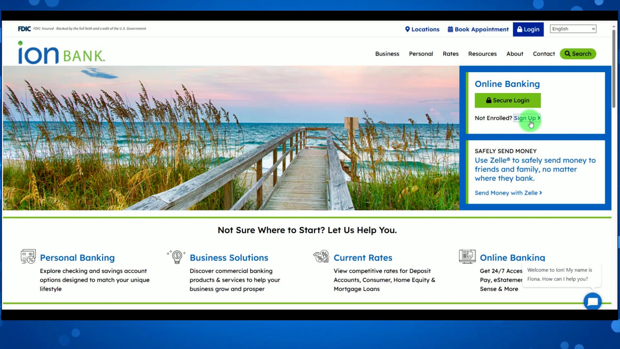Screen dimensions: 620x349
Task: Click the Ion Bank logo
Action: point(61,52)
